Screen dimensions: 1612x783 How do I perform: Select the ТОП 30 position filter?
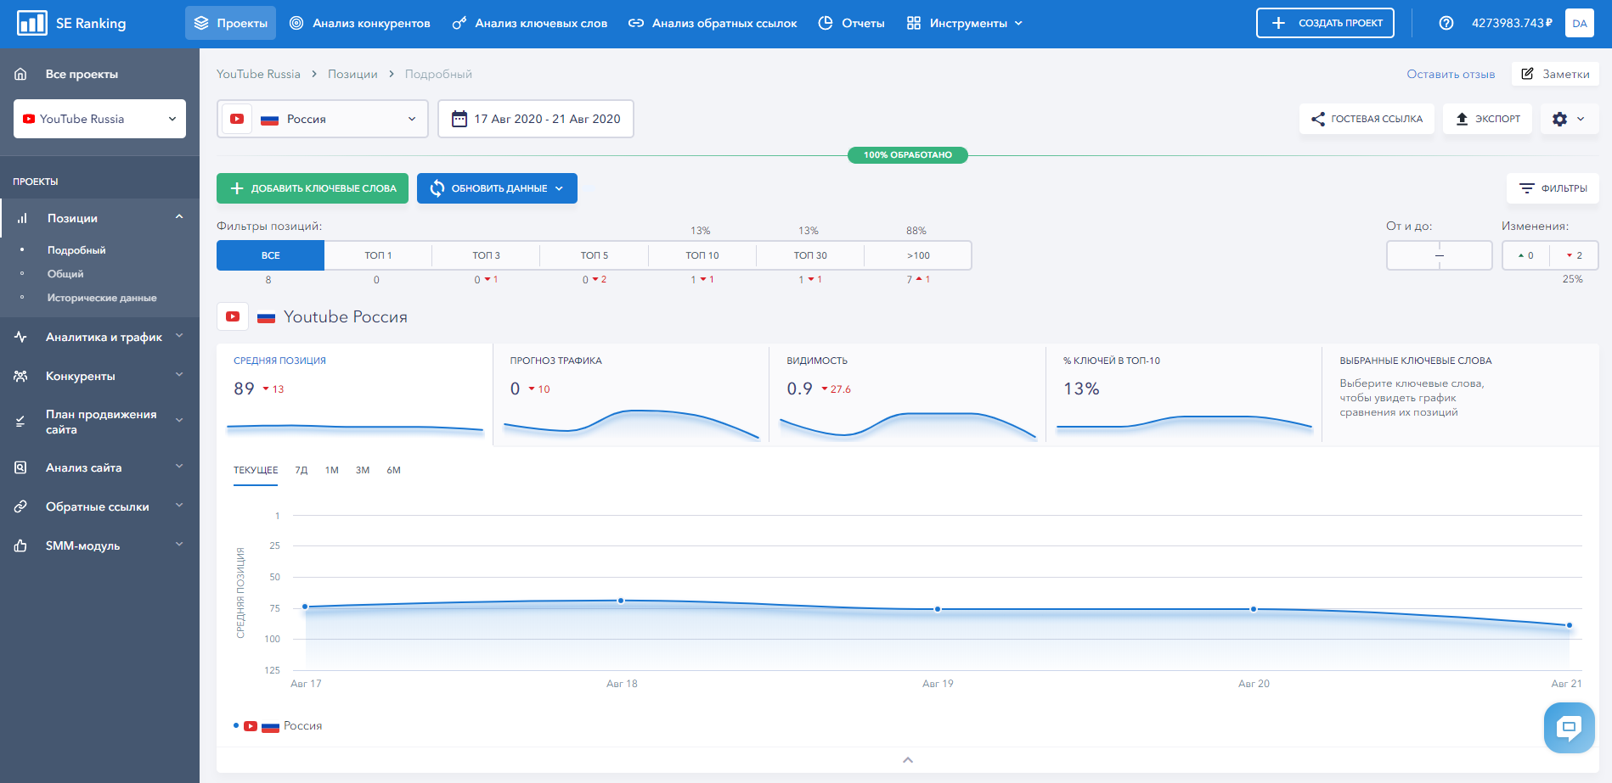(810, 255)
